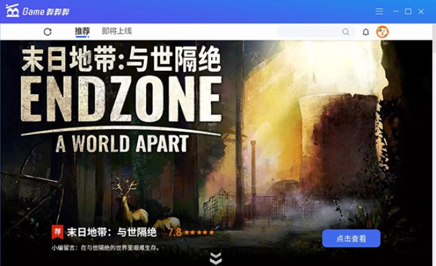Viewport: 436px width, 266px height.
Task: Maximize the Game 哔哔哔 window
Action: [x=408, y=11]
